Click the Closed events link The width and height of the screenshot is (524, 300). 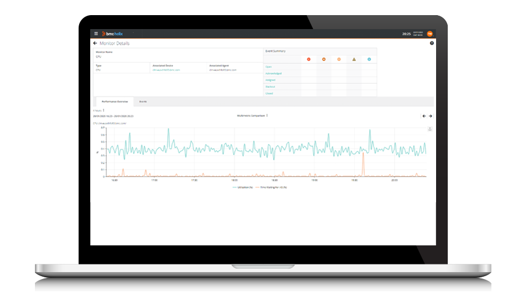269,94
